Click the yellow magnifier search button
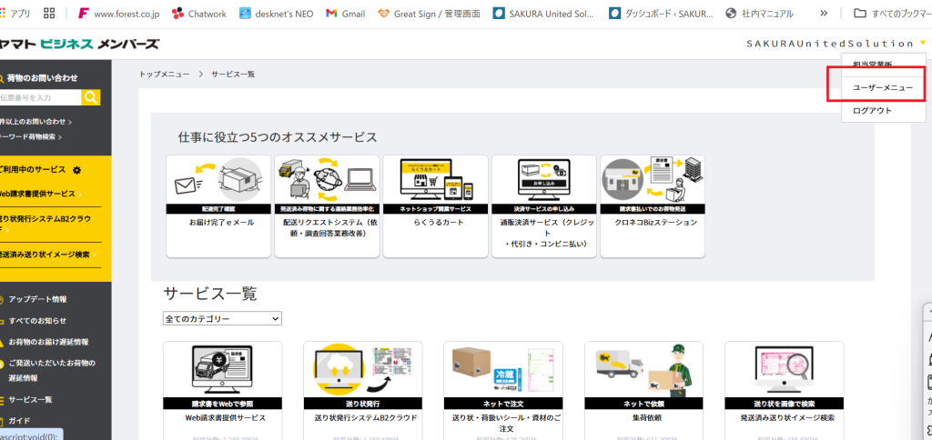932x440 pixels. (x=91, y=97)
